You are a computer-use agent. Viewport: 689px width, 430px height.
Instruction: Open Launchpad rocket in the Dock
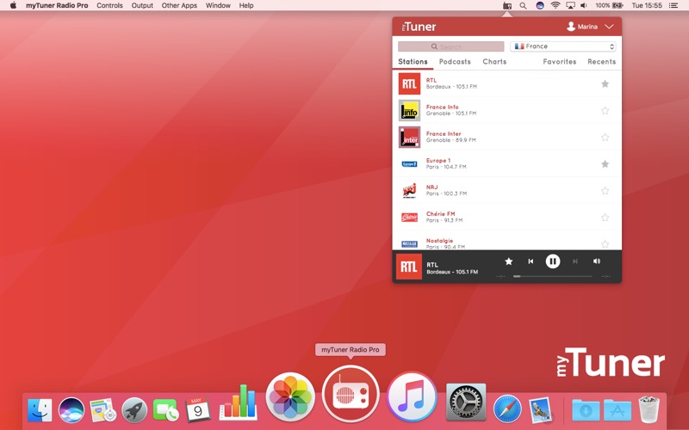point(134,410)
